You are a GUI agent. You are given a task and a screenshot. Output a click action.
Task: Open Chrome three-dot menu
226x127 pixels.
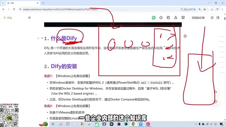coord(223,9)
